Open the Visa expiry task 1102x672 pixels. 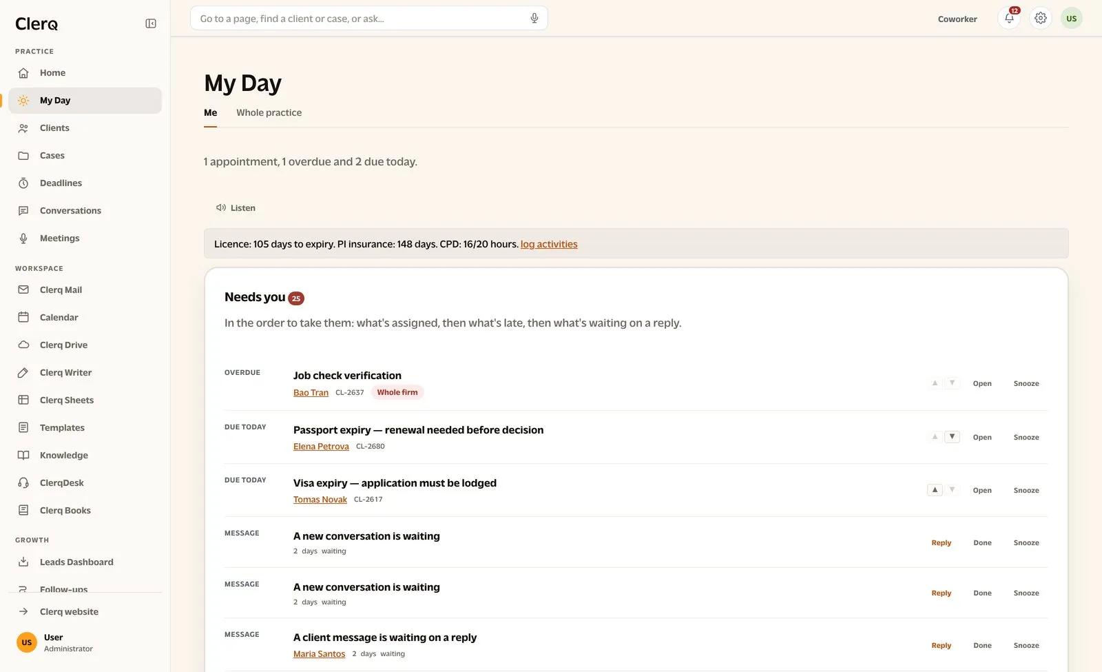pyautogui.click(x=982, y=491)
